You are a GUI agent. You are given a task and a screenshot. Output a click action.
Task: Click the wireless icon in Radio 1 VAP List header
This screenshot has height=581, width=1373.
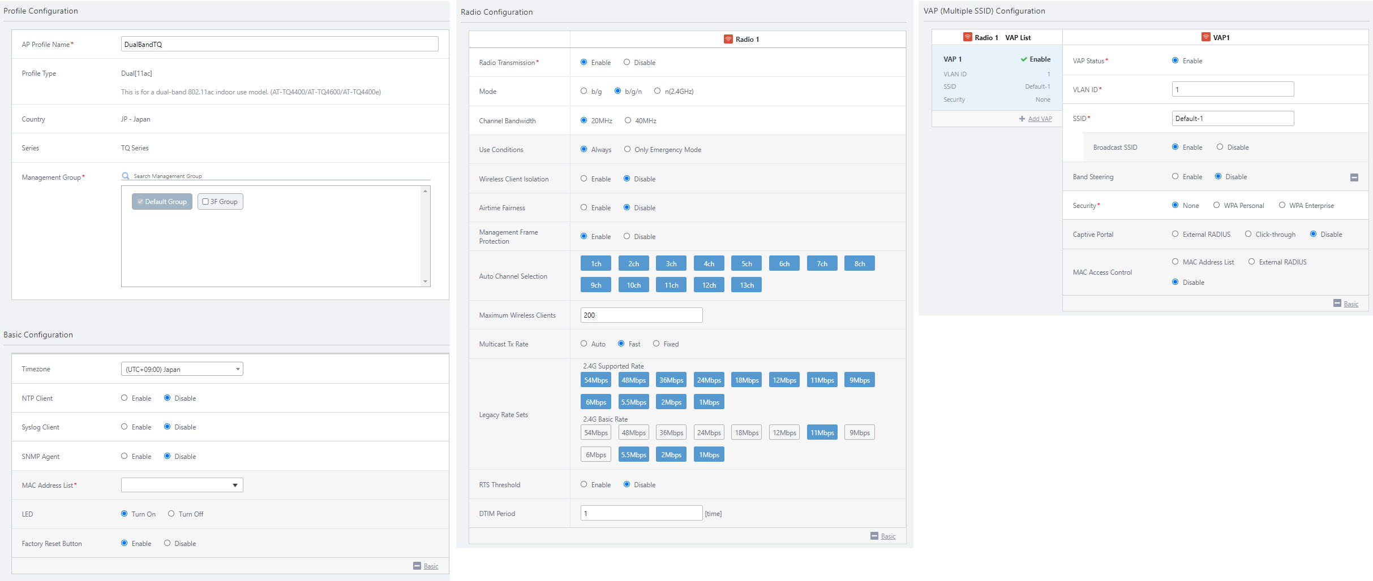(x=968, y=37)
